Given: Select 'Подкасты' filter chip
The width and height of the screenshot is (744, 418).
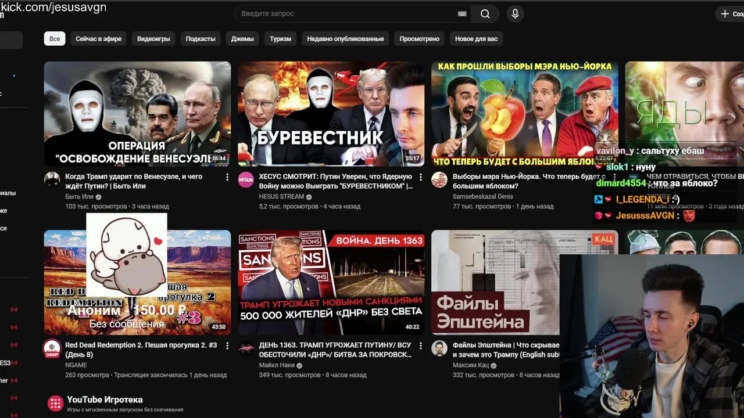Looking at the screenshot, I should point(201,39).
